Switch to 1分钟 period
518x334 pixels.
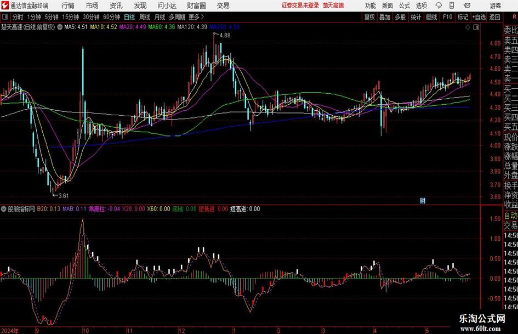[33, 17]
